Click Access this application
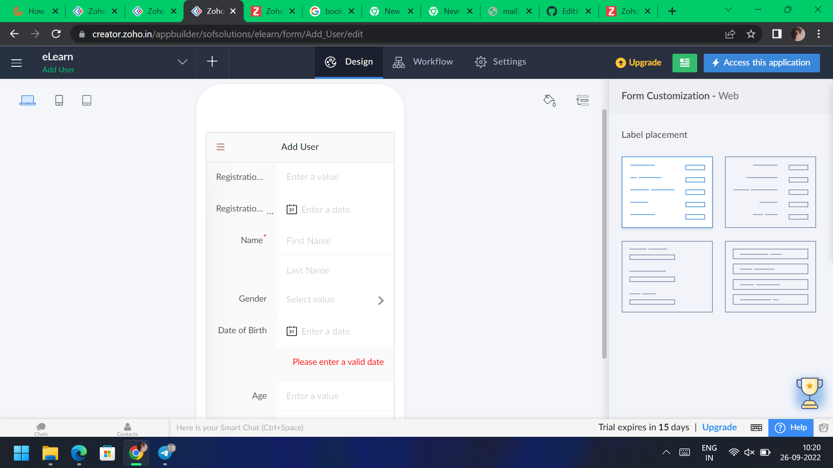This screenshot has width=833, height=468. pyautogui.click(x=761, y=62)
